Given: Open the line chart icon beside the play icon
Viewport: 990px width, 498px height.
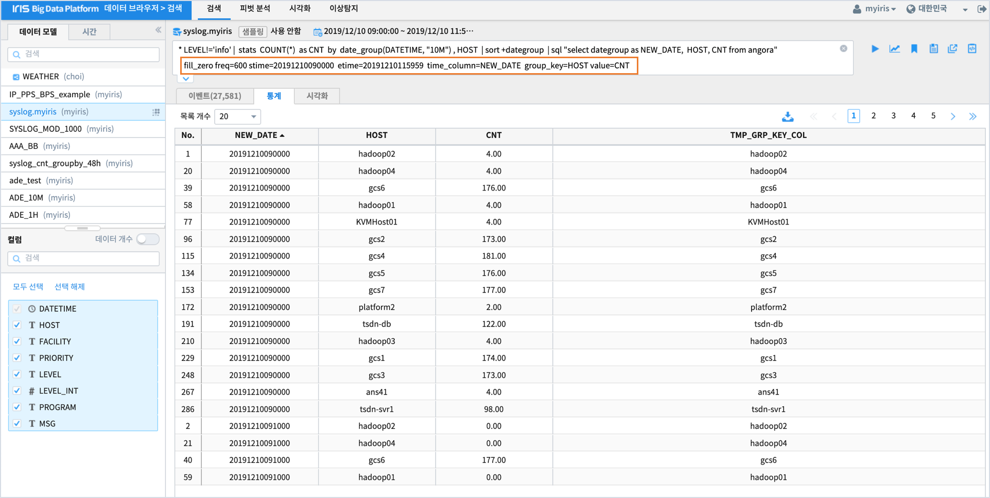Looking at the screenshot, I should click(x=894, y=49).
